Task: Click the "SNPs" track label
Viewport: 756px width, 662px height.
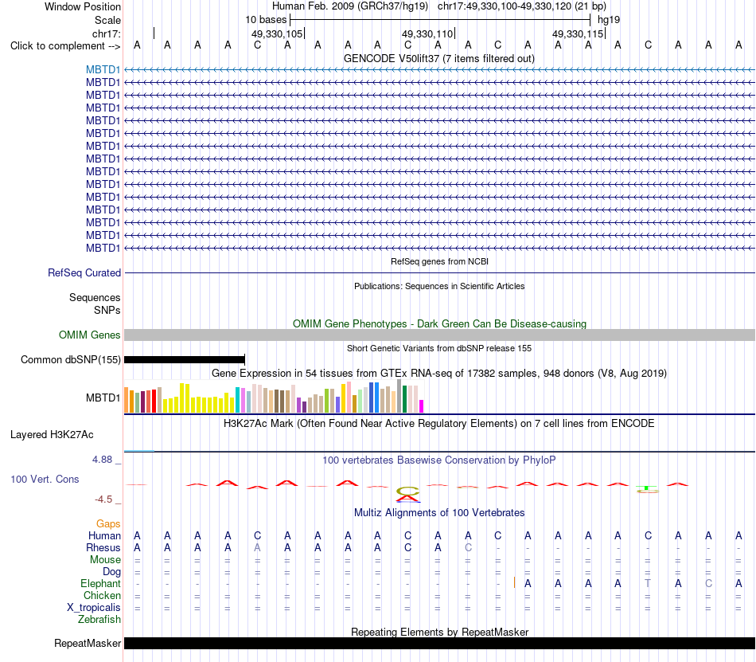Action: 107,310
